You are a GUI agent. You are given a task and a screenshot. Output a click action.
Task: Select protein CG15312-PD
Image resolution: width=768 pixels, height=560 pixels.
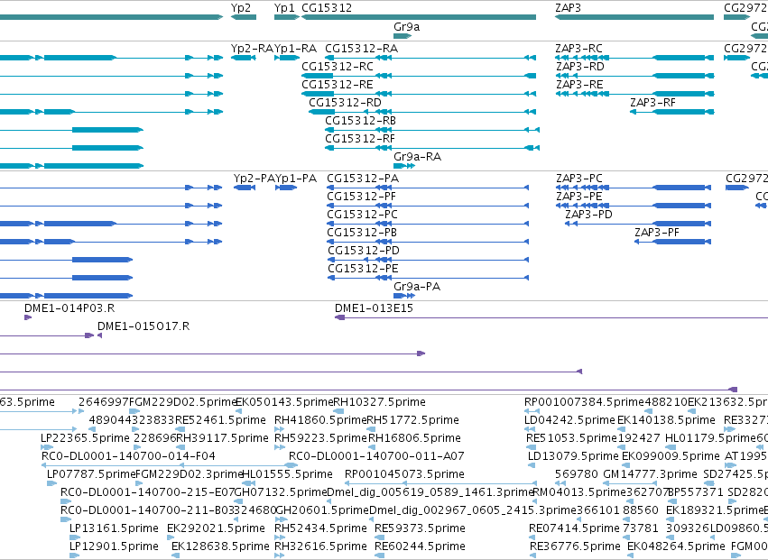pyautogui.click(x=428, y=260)
